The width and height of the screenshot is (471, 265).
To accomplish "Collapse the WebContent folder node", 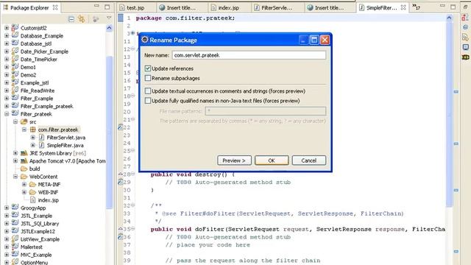I will pos(15,177).
